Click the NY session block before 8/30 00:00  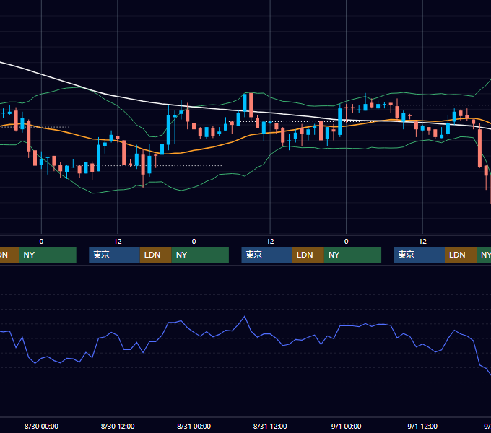[x=48, y=255]
